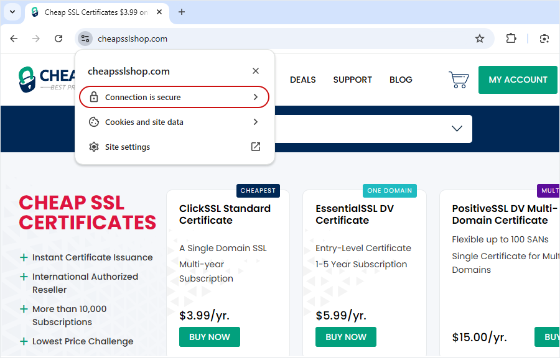Image resolution: width=560 pixels, height=358 pixels.
Task: Click PositiveSSL DV Multi-Domain Certificate title
Action: tap(505, 214)
